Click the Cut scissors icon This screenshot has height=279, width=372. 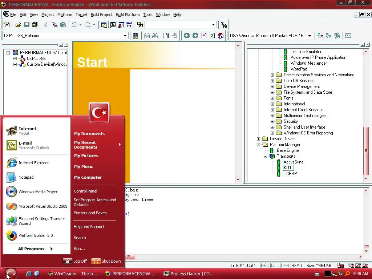tap(45, 24)
